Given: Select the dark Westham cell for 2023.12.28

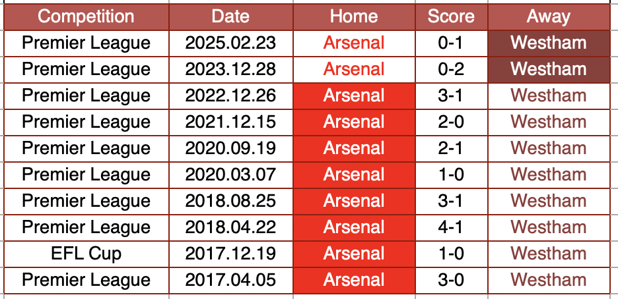Looking at the screenshot, I should click(x=548, y=69).
